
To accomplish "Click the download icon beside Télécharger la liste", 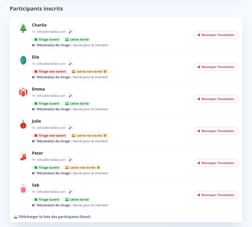I will tap(15, 217).
